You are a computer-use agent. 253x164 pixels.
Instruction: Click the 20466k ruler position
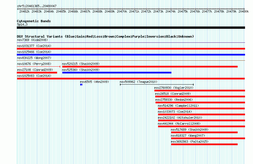point(73,11)
